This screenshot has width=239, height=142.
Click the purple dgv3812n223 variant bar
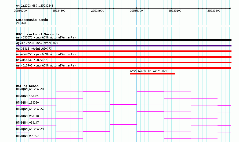click(x=124, y=46)
